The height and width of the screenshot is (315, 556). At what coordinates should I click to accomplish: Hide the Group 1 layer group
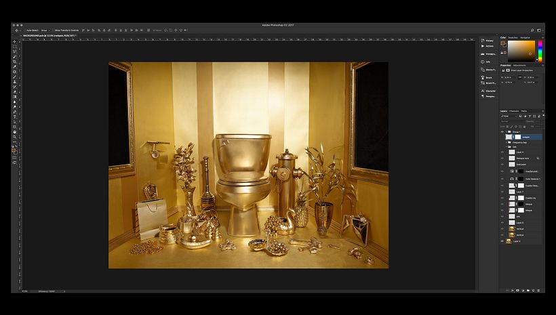coord(502,132)
